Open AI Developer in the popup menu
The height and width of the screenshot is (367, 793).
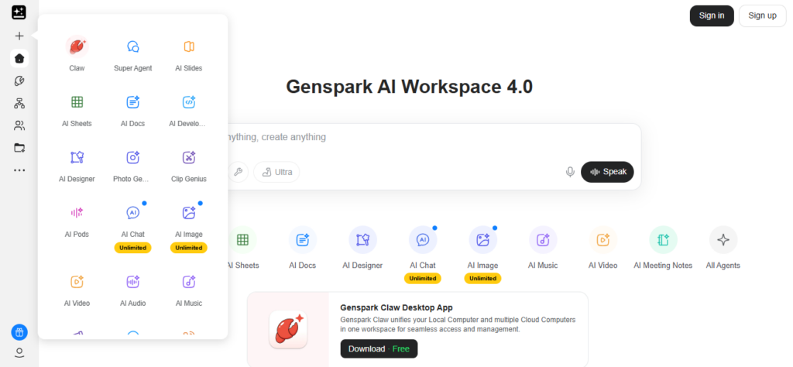(x=189, y=110)
